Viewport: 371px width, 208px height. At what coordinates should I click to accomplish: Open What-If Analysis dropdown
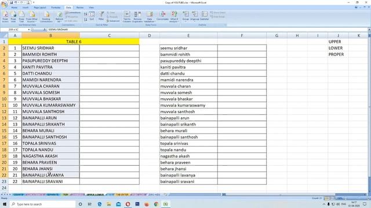[x=174, y=17]
